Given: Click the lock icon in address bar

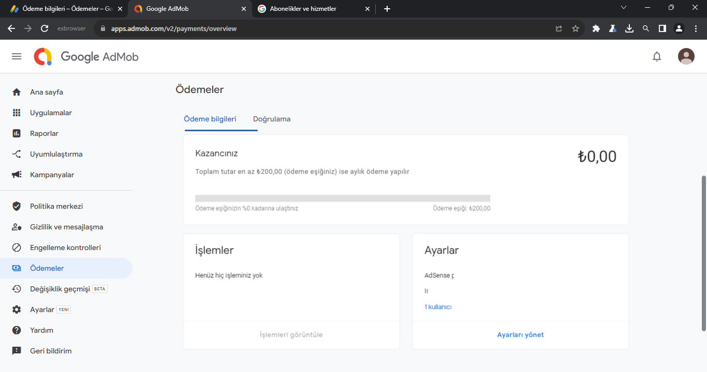Looking at the screenshot, I should point(104,28).
